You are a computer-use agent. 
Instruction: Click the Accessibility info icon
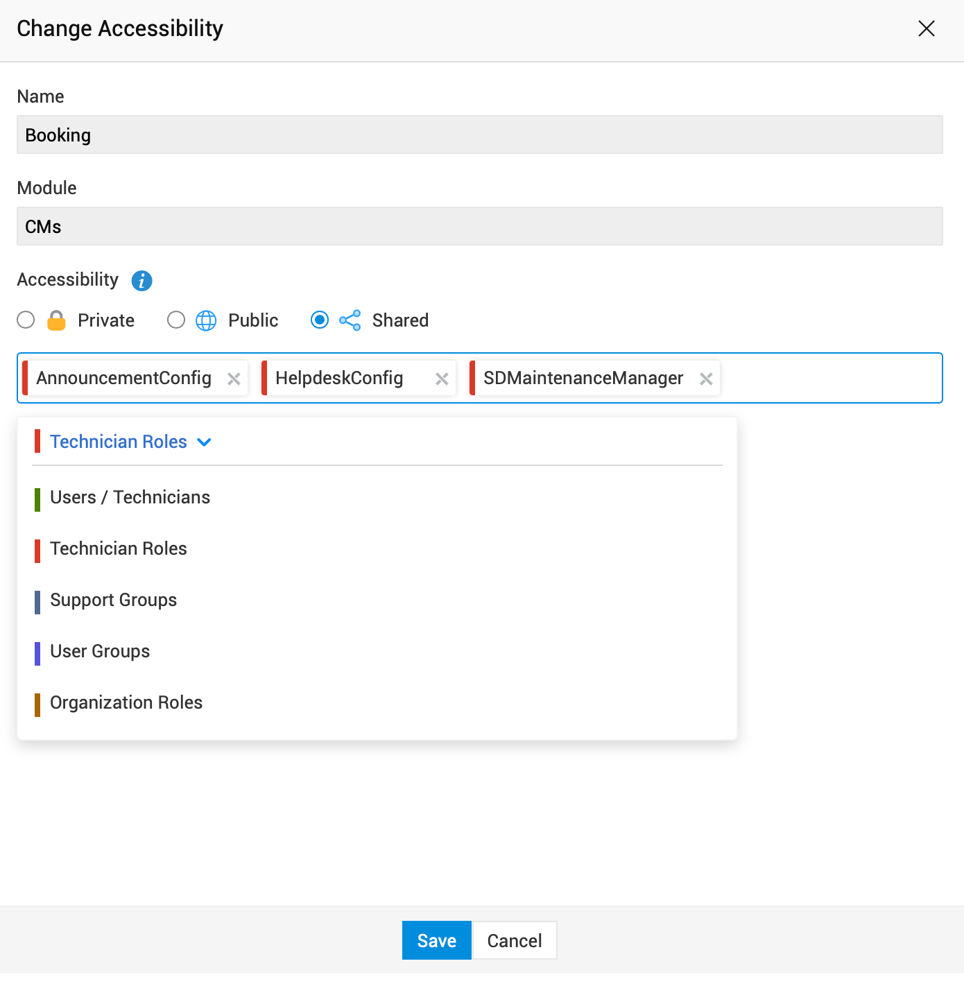pyautogui.click(x=141, y=281)
